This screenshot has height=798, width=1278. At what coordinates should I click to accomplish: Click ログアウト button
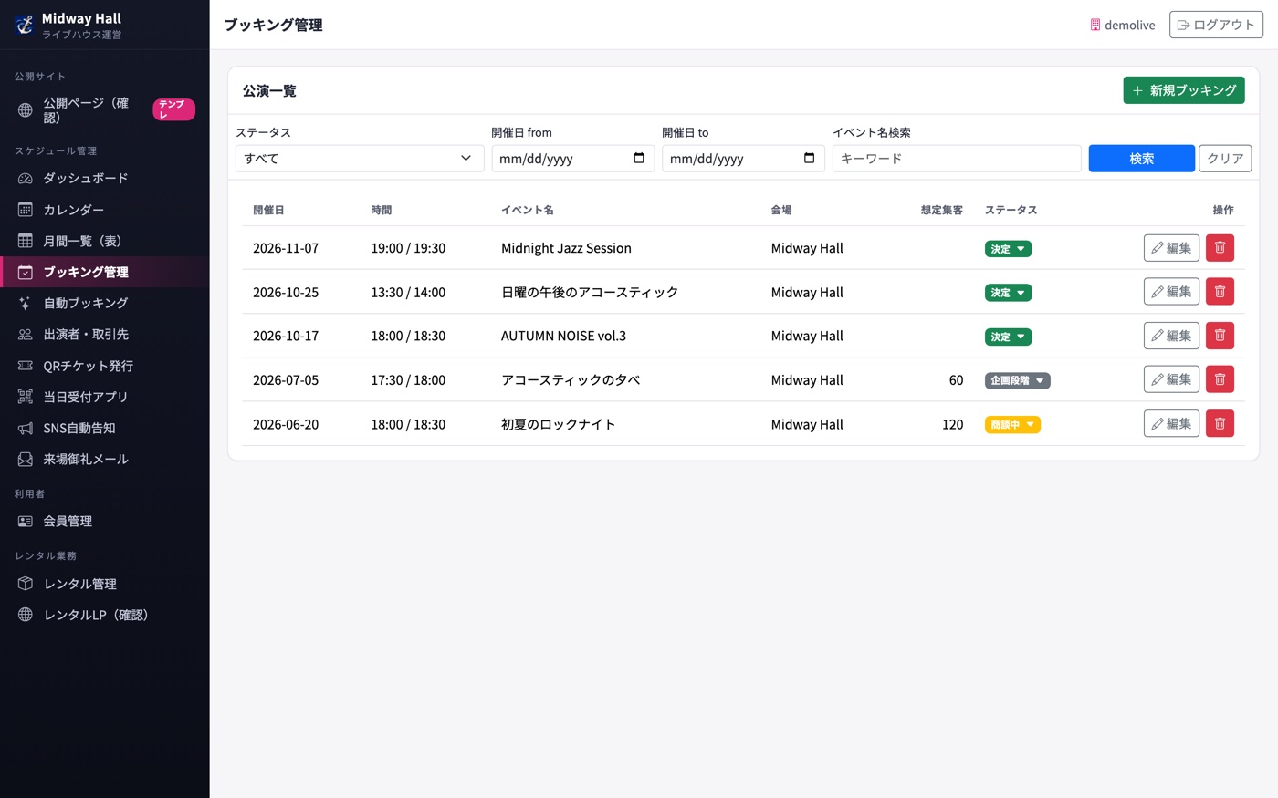click(1216, 25)
